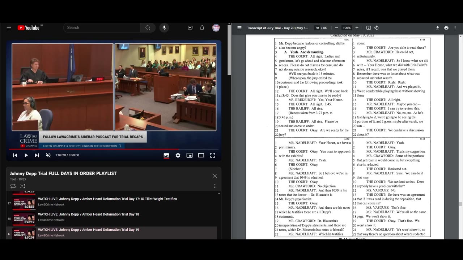Open the account avatar menu
Image resolution: width=463 pixels, height=260 pixels.
pos(216,28)
